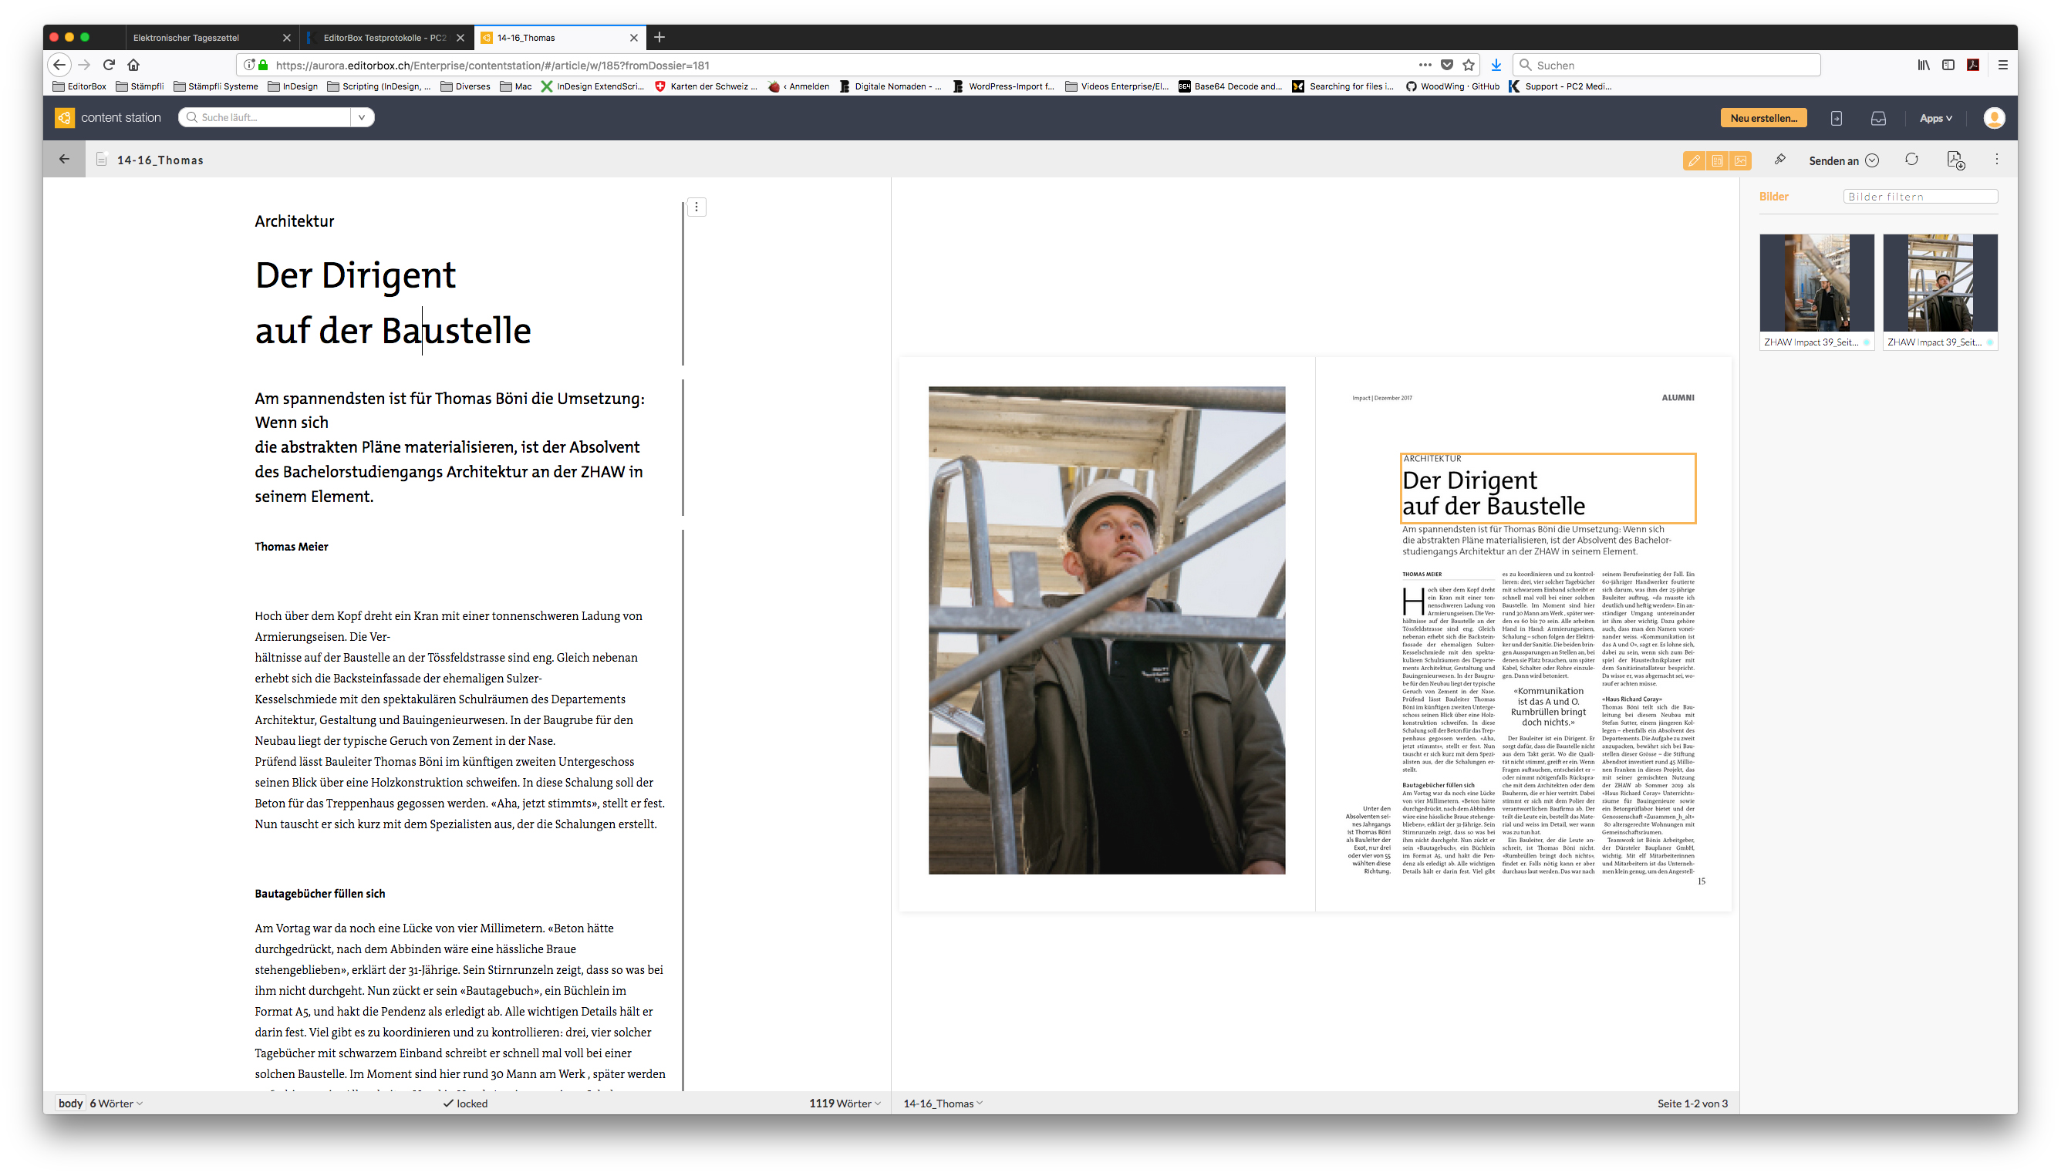Click the Neu erstellen button
Viewport: 2061px width, 1176px height.
click(x=1762, y=118)
